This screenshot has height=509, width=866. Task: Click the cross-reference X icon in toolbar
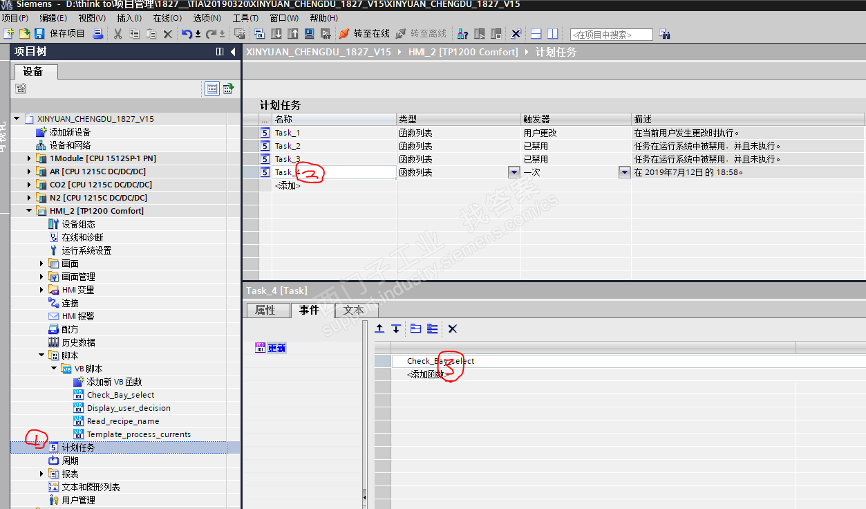pyautogui.click(x=516, y=34)
